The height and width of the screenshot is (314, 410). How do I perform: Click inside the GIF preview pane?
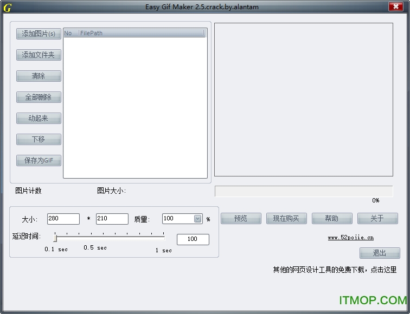click(304, 100)
